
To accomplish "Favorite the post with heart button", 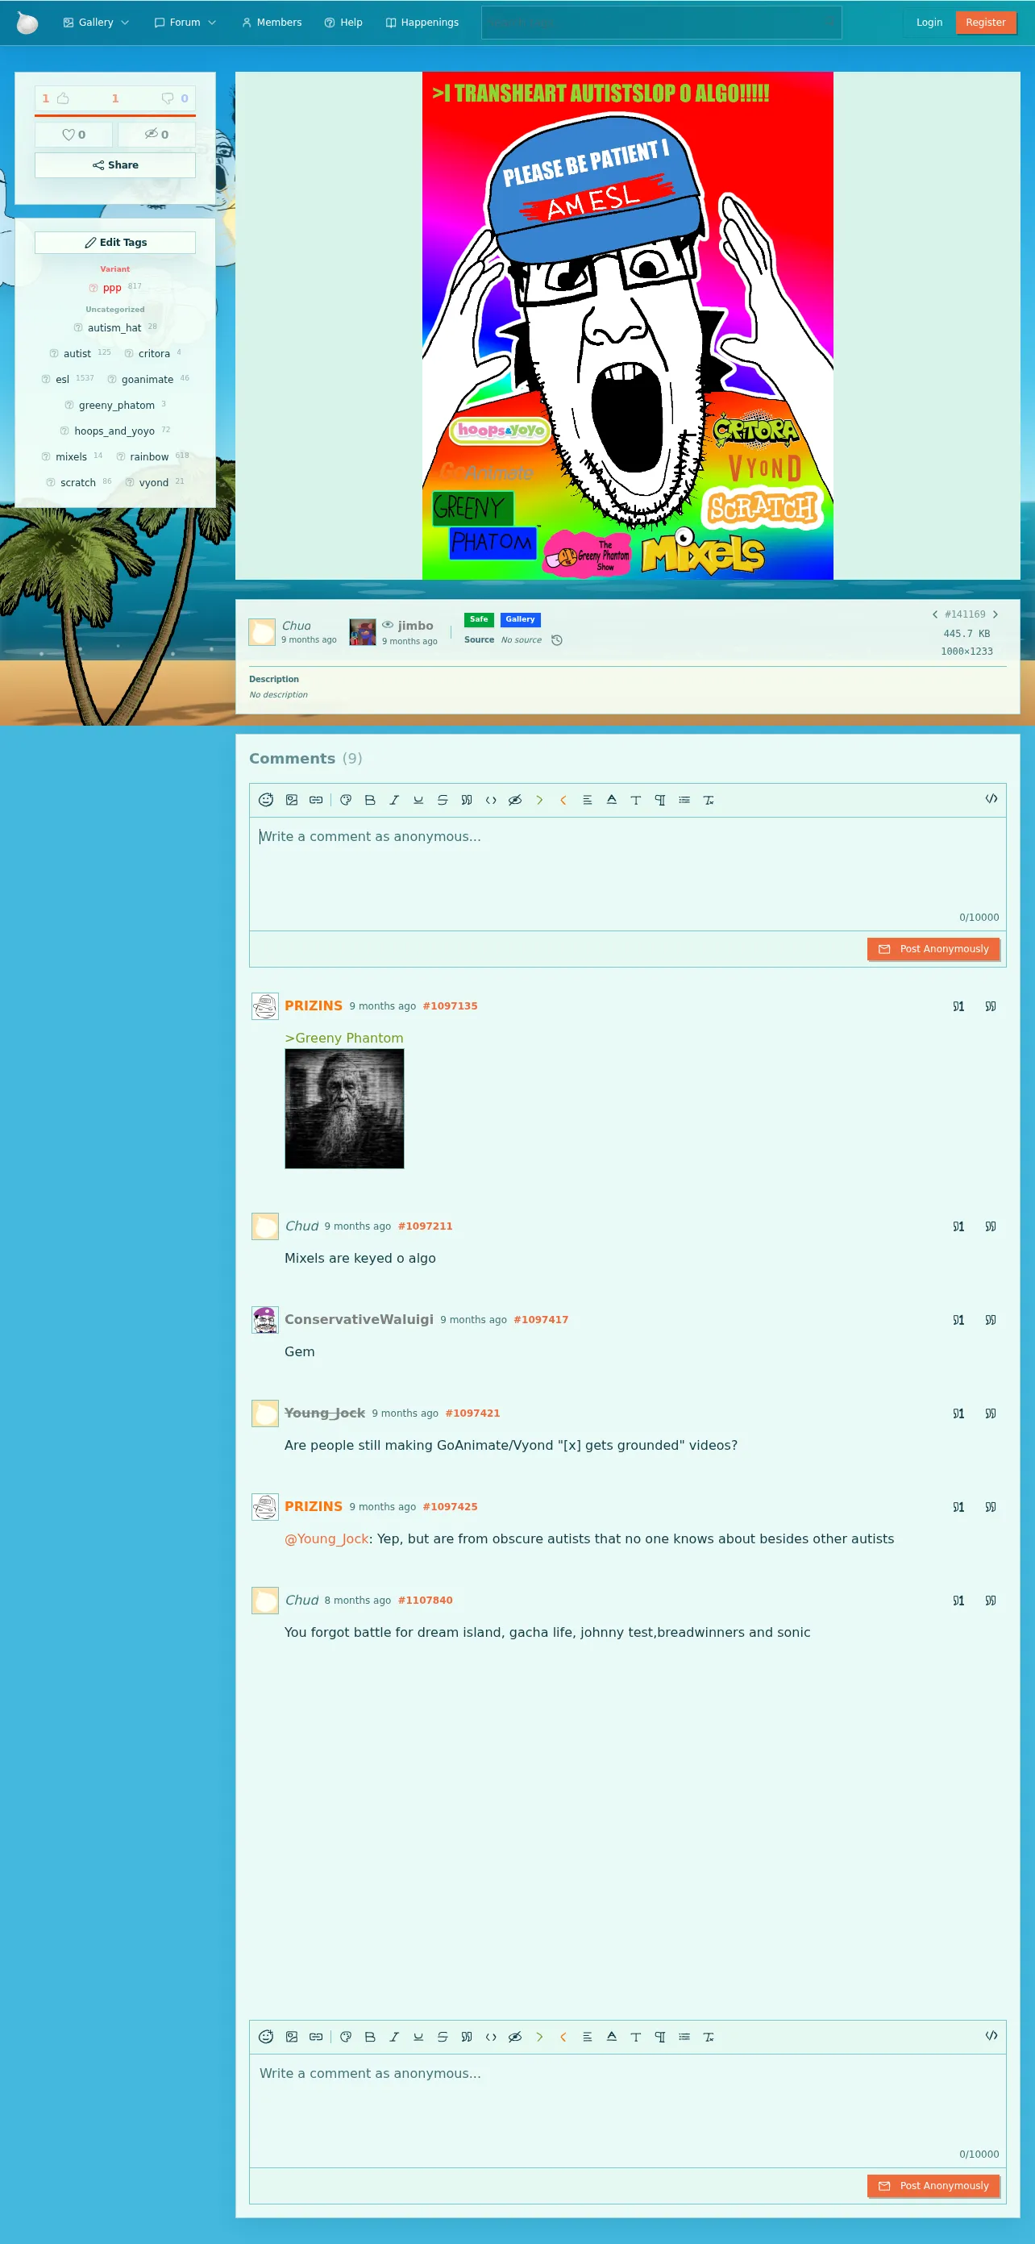I will pos(74,134).
